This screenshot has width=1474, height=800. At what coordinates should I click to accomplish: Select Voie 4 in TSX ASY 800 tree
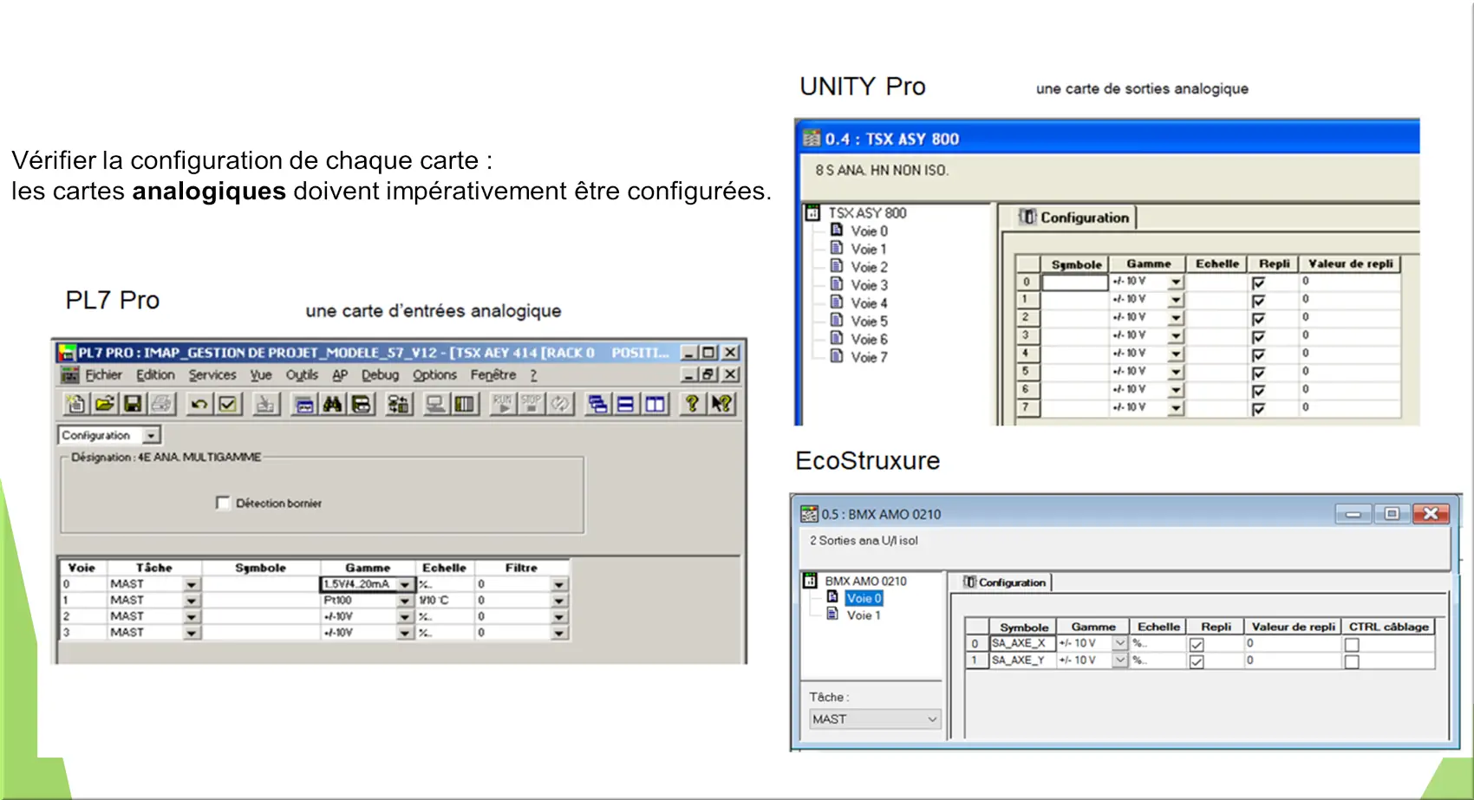click(x=869, y=302)
